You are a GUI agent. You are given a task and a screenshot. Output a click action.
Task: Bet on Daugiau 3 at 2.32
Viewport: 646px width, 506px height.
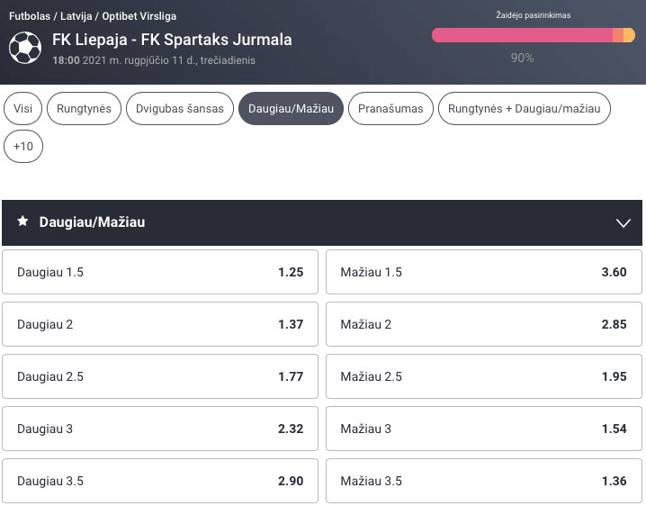pos(160,429)
